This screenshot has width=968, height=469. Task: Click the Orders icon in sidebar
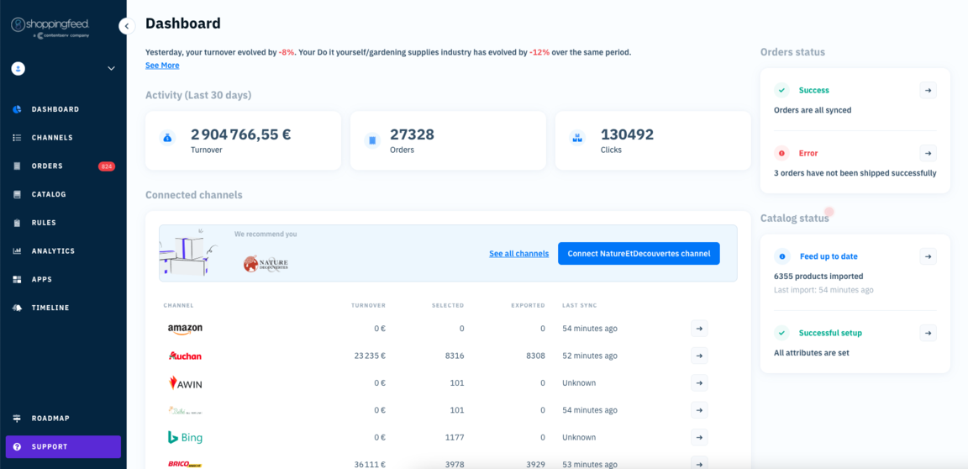[18, 166]
